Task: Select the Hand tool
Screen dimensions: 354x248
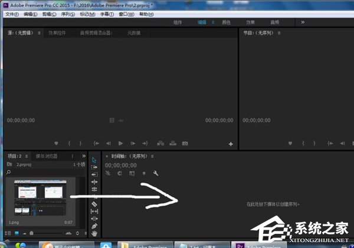Action: pos(94,234)
